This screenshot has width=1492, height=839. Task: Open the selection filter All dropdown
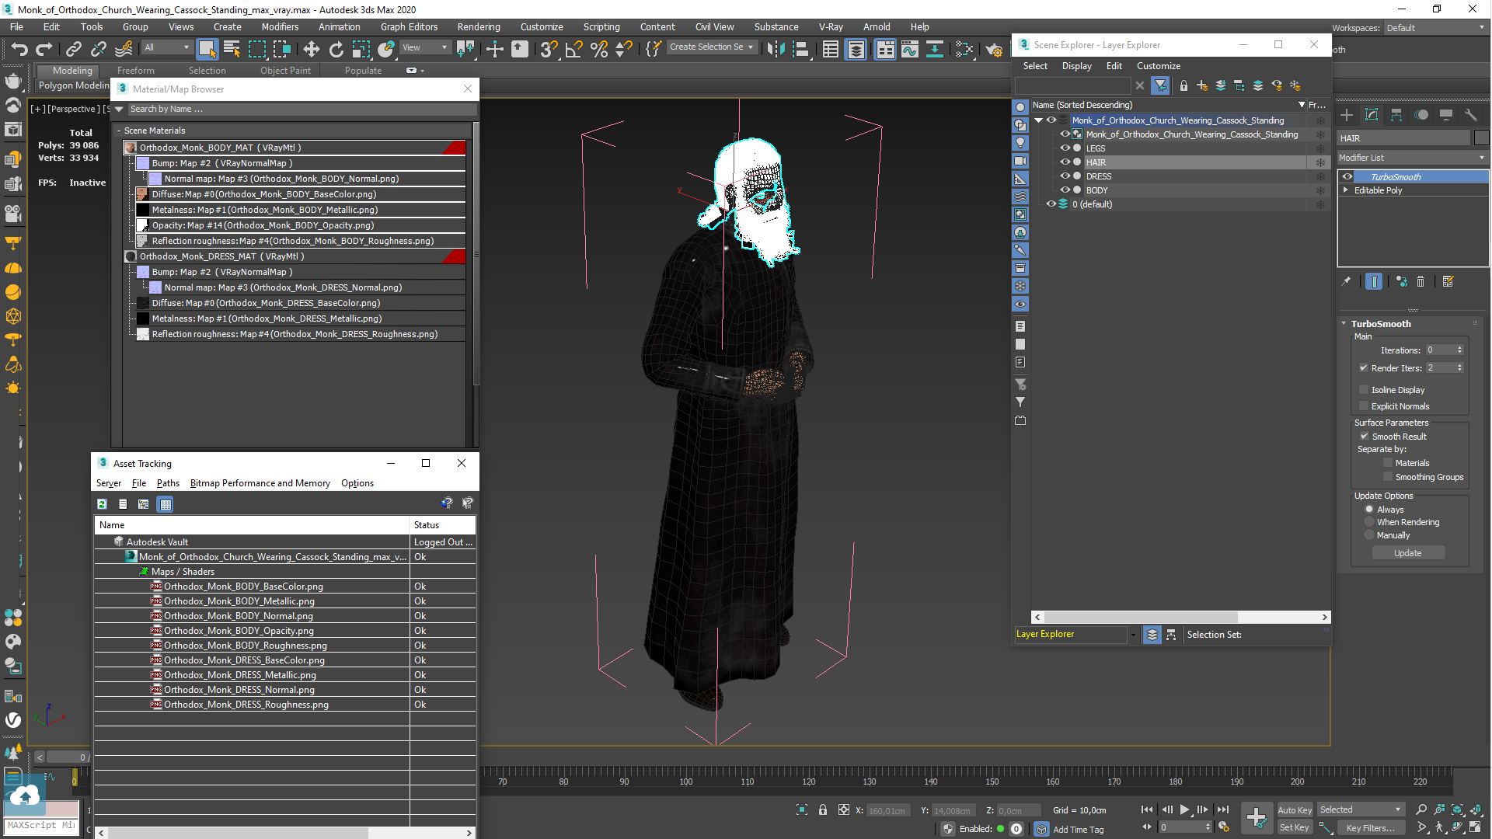[x=166, y=47]
